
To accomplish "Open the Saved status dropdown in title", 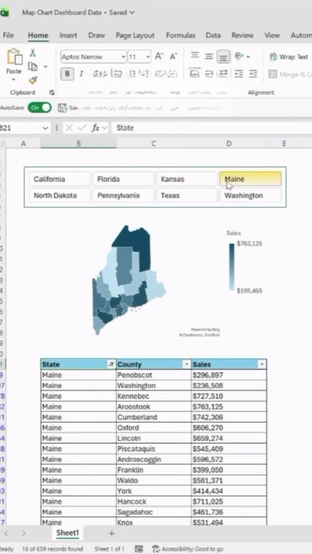I will click(x=132, y=12).
